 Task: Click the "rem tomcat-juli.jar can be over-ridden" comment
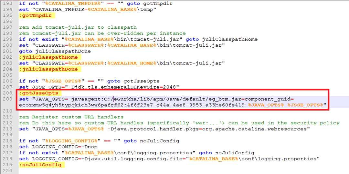102,33
